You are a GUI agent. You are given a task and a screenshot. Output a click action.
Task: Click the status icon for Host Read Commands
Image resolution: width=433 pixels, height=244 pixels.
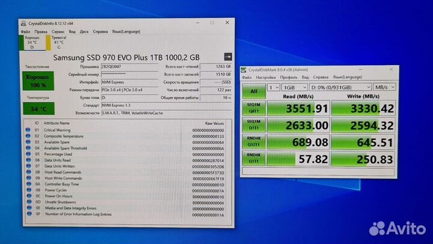point(29,172)
